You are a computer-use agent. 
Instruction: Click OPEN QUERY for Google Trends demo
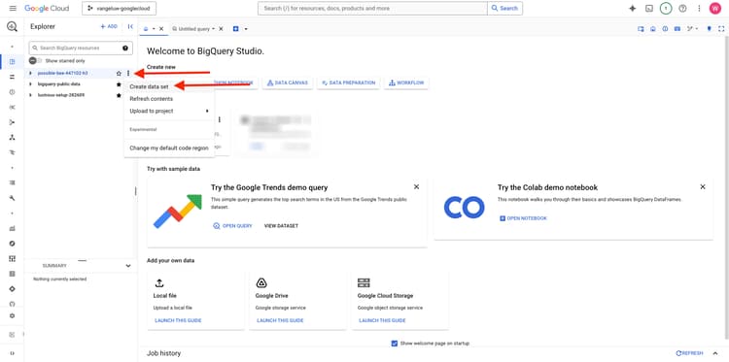coord(232,226)
